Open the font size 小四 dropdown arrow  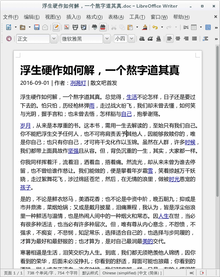[x=131, y=39]
